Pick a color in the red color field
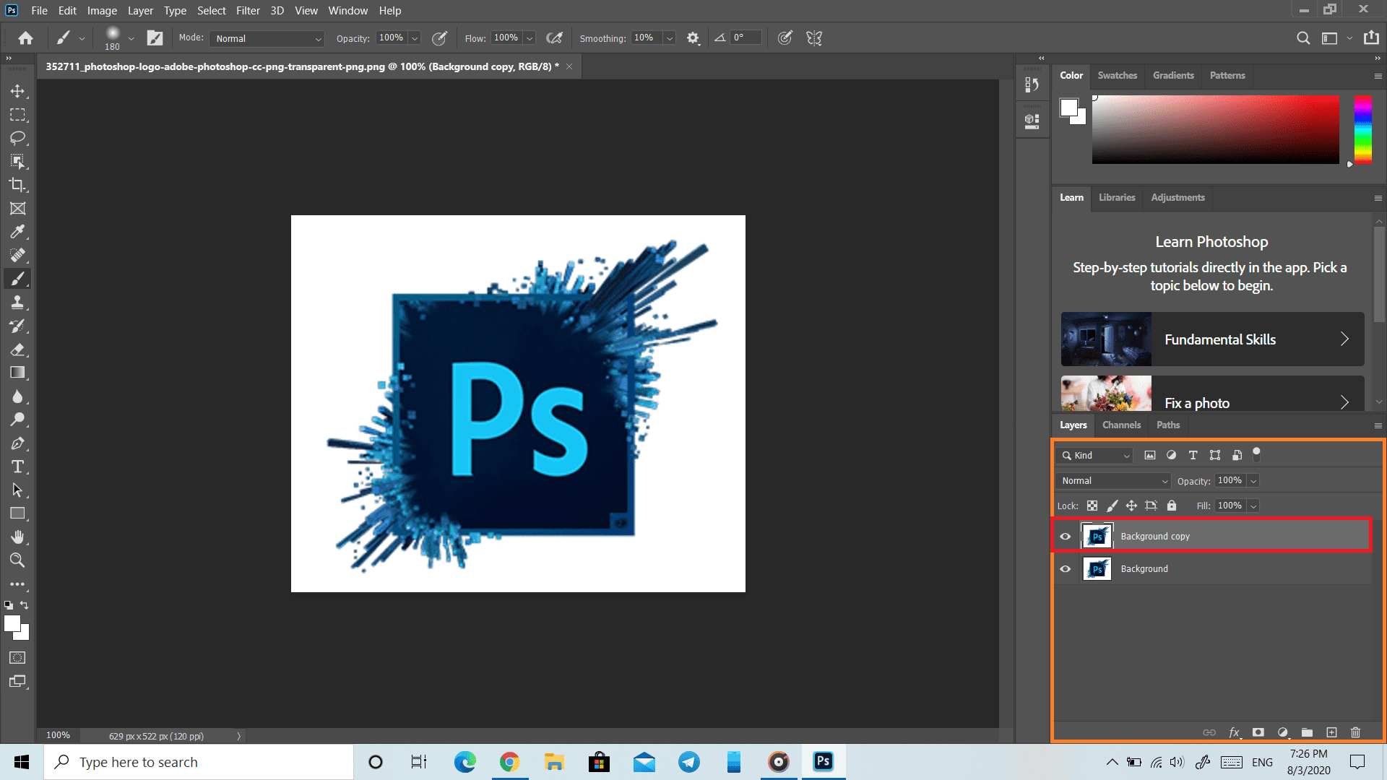The width and height of the screenshot is (1387, 780). [1215, 129]
